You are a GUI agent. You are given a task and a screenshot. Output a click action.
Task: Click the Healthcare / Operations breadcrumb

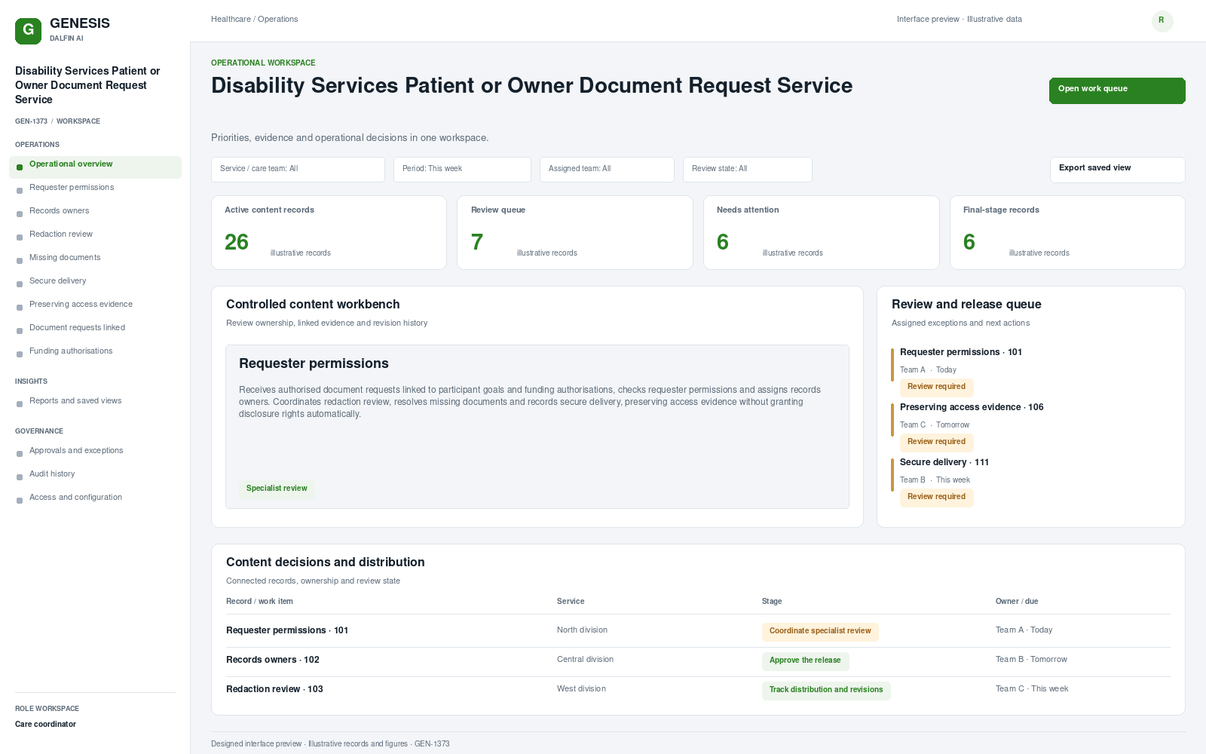pyautogui.click(x=254, y=20)
